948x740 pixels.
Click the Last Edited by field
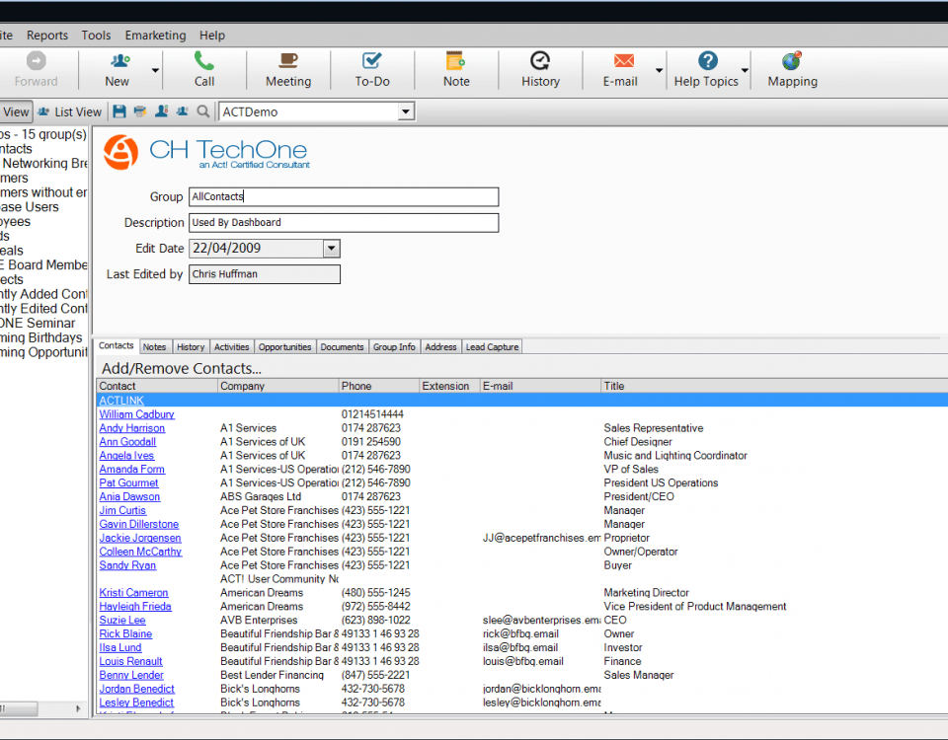pos(265,274)
